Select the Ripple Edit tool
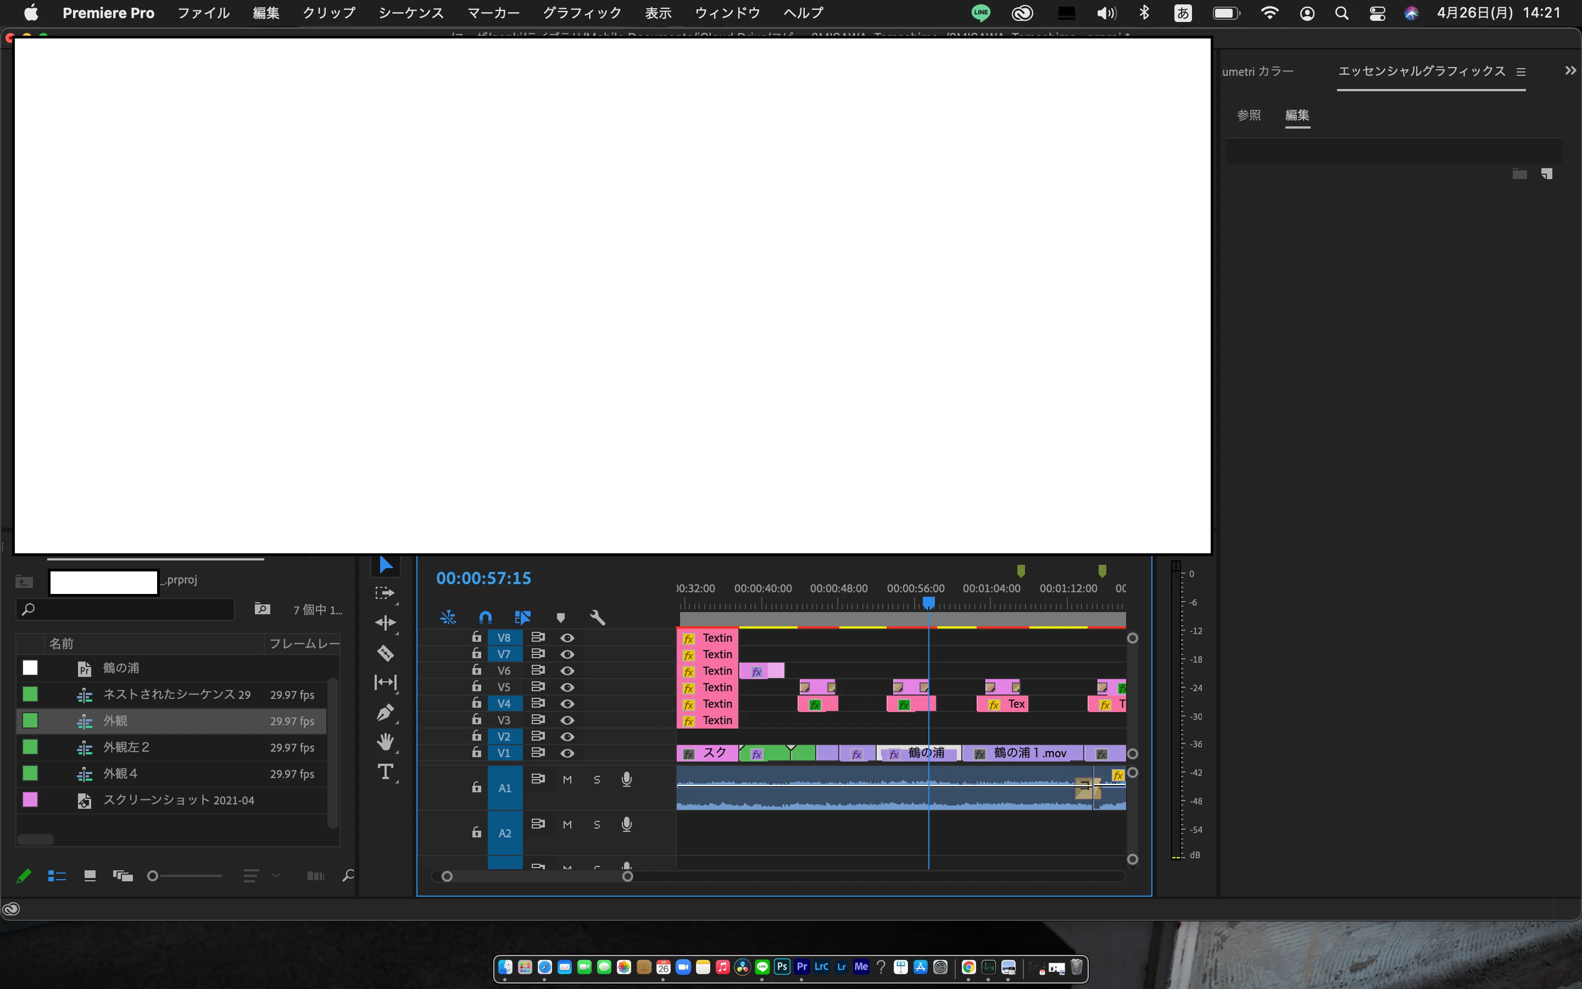 (385, 623)
